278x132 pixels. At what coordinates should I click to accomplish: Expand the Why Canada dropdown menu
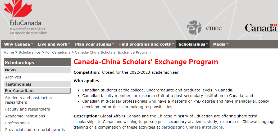pyautogui.click(x=19, y=44)
